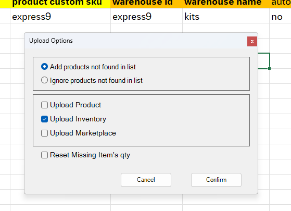The height and width of the screenshot is (211, 291).
Task: Select the cell containing no
Action: point(280,16)
